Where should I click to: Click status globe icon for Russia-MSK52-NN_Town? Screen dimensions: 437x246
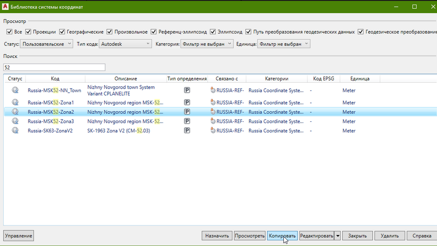point(15,90)
